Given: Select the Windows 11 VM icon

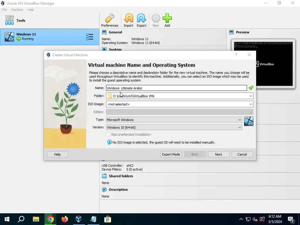Looking at the screenshot, I should click(9, 37).
